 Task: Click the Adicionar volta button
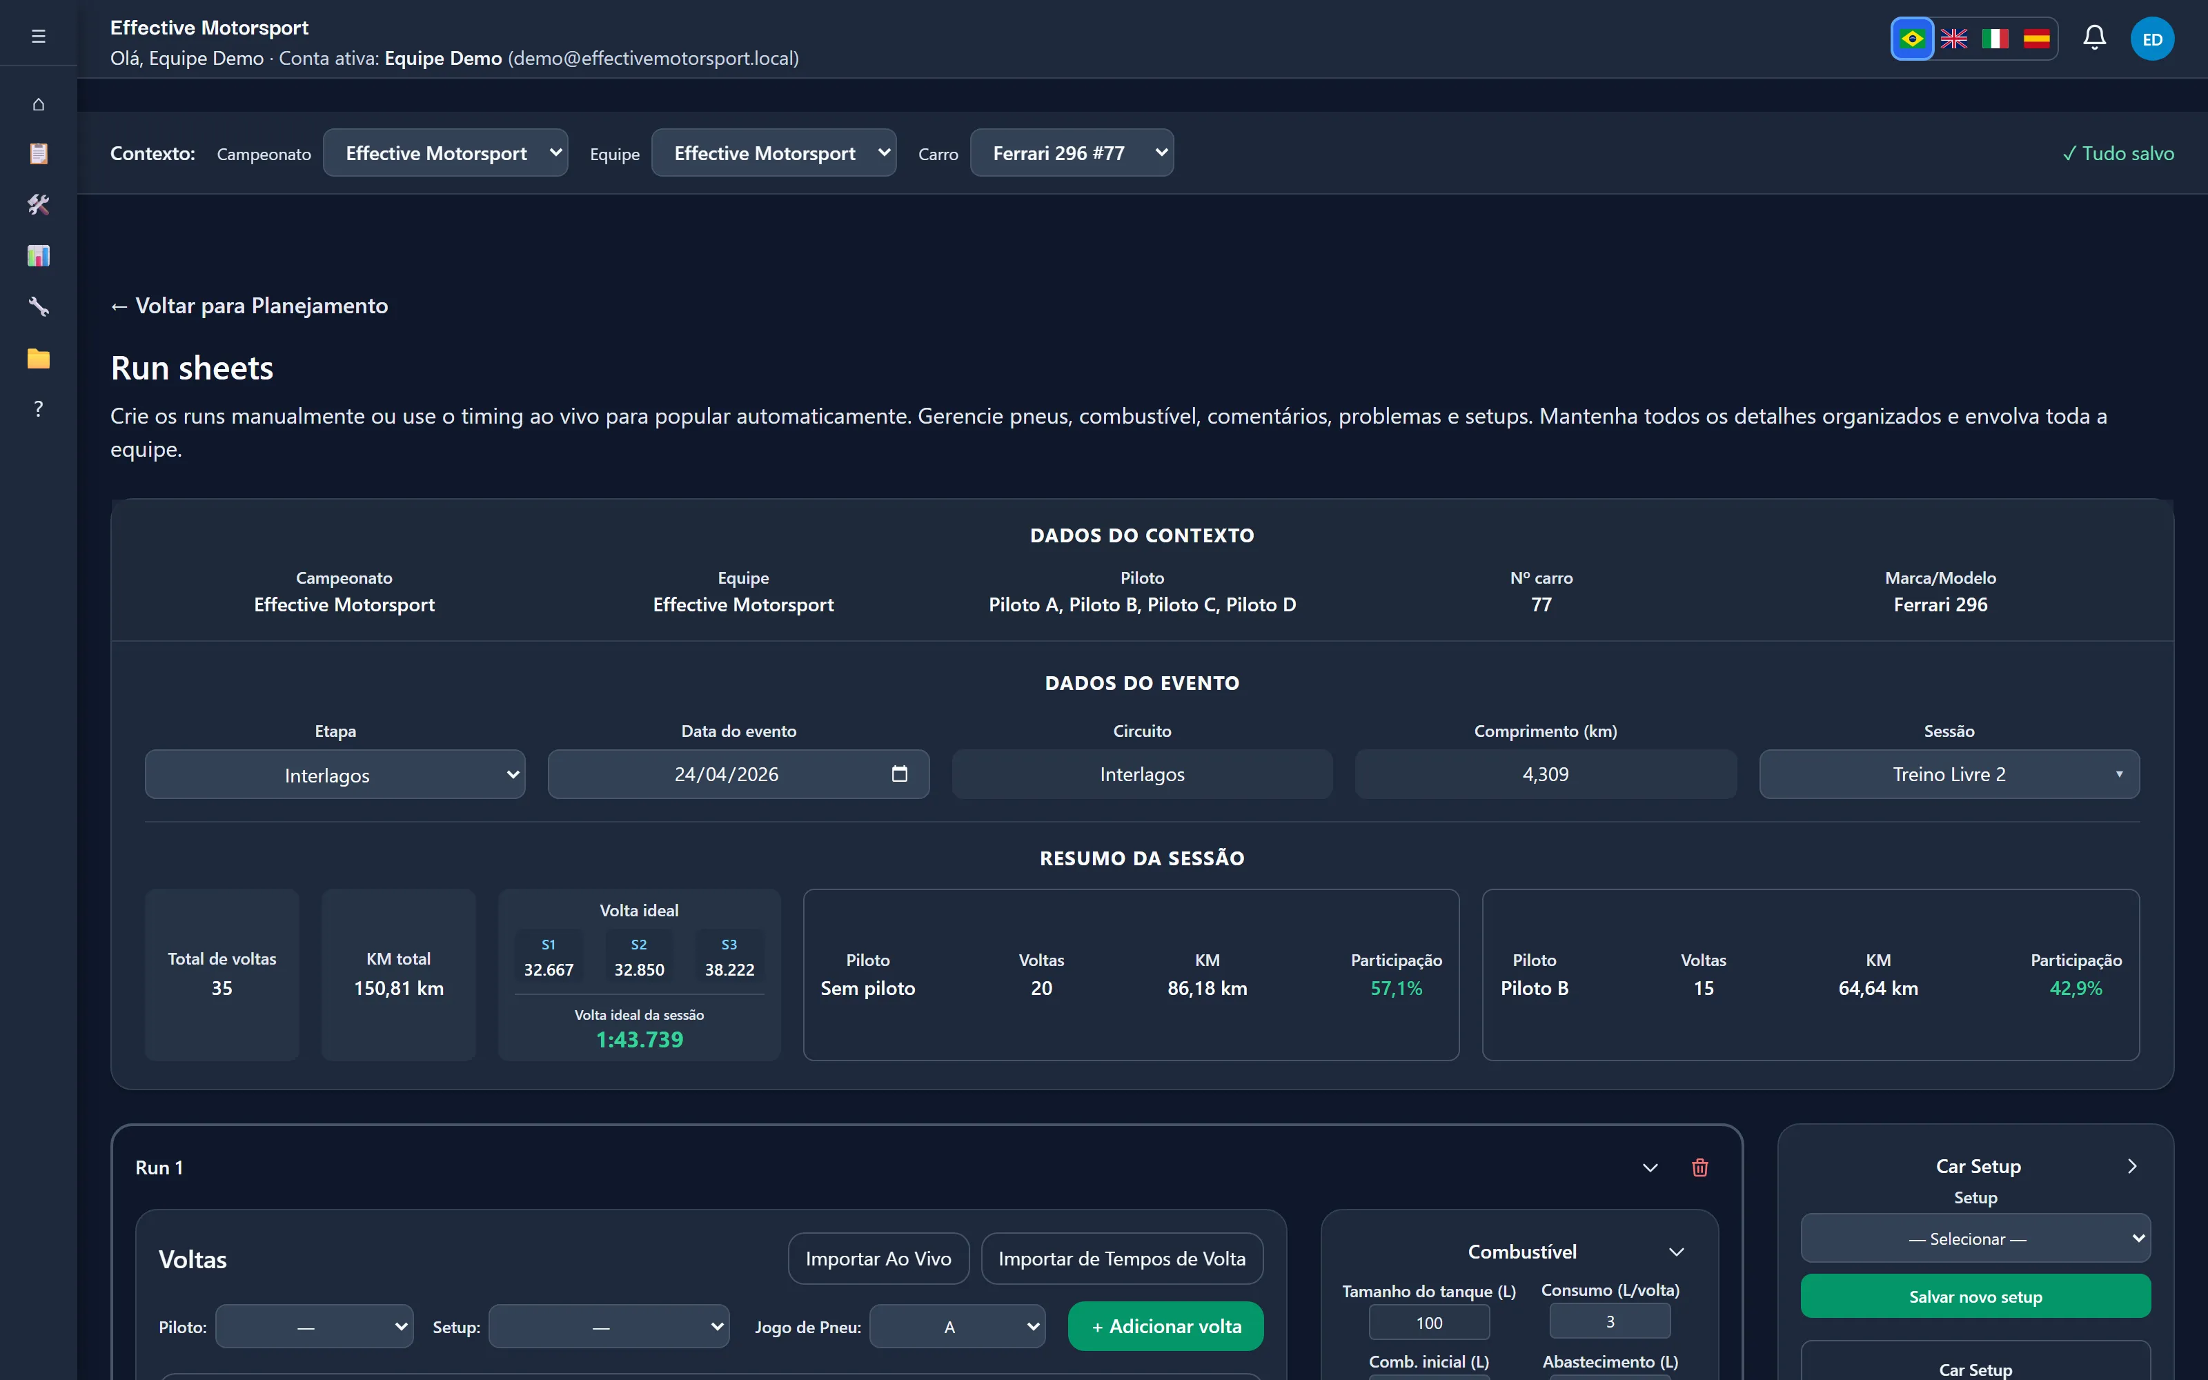pyautogui.click(x=1165, y=1326)
